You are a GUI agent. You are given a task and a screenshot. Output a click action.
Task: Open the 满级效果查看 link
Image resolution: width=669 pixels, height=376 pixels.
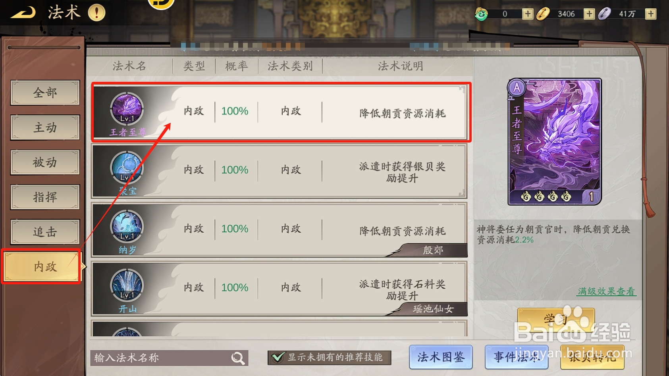[606, 291]
